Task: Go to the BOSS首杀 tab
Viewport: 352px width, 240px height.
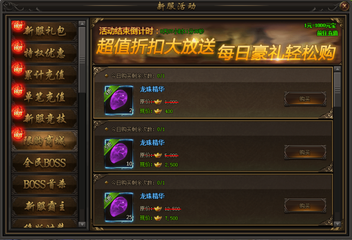Action: click(x=45, y=185)
